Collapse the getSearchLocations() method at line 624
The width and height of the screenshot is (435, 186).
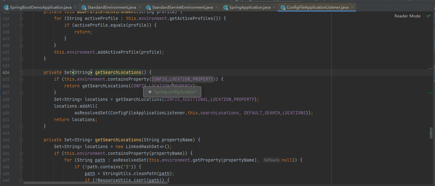click(x=21, y=72)
